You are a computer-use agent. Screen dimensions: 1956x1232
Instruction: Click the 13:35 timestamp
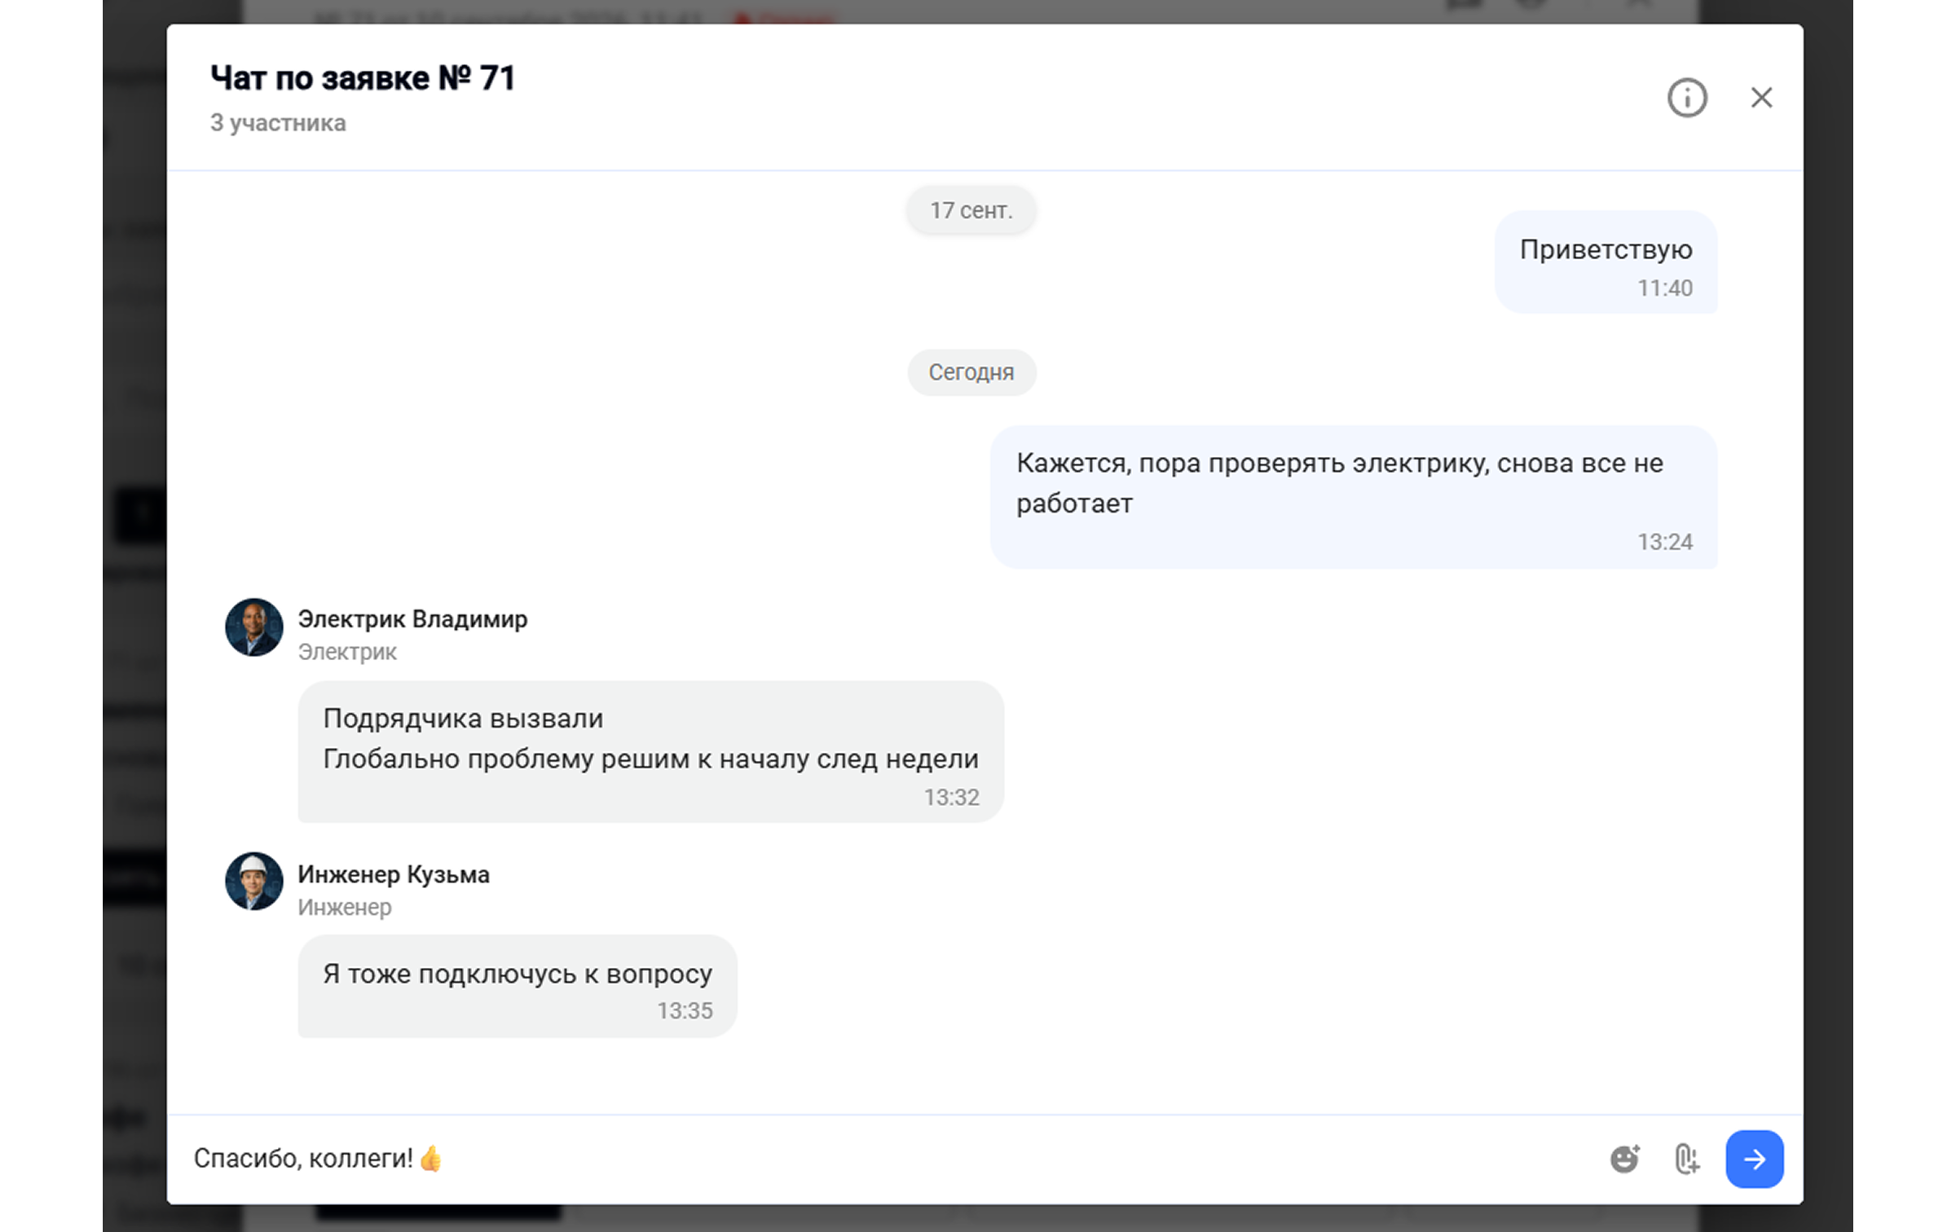[x=685, y=1010]
